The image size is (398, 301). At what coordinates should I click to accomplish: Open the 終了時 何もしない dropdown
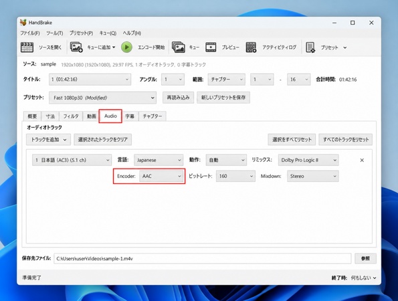pos(363,278)
